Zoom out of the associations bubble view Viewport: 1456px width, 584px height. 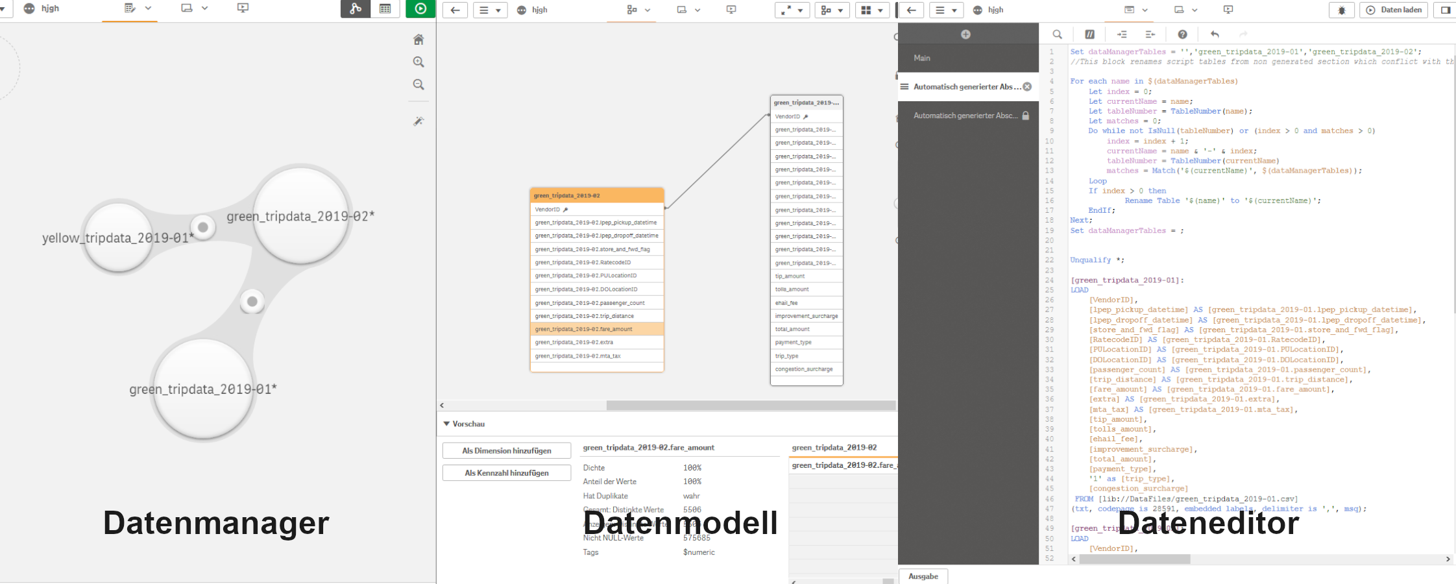419,85
